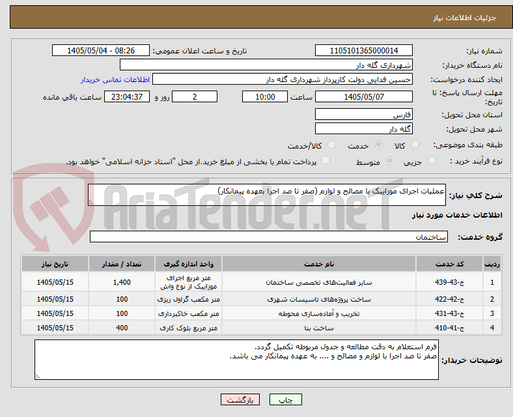Click the date 1405/05/15 in row 4
Screen dimensions: 513x417
pos(55,328)
